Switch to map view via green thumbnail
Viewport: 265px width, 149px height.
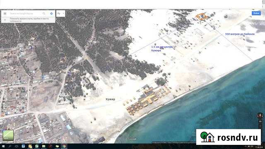(8, 135)
